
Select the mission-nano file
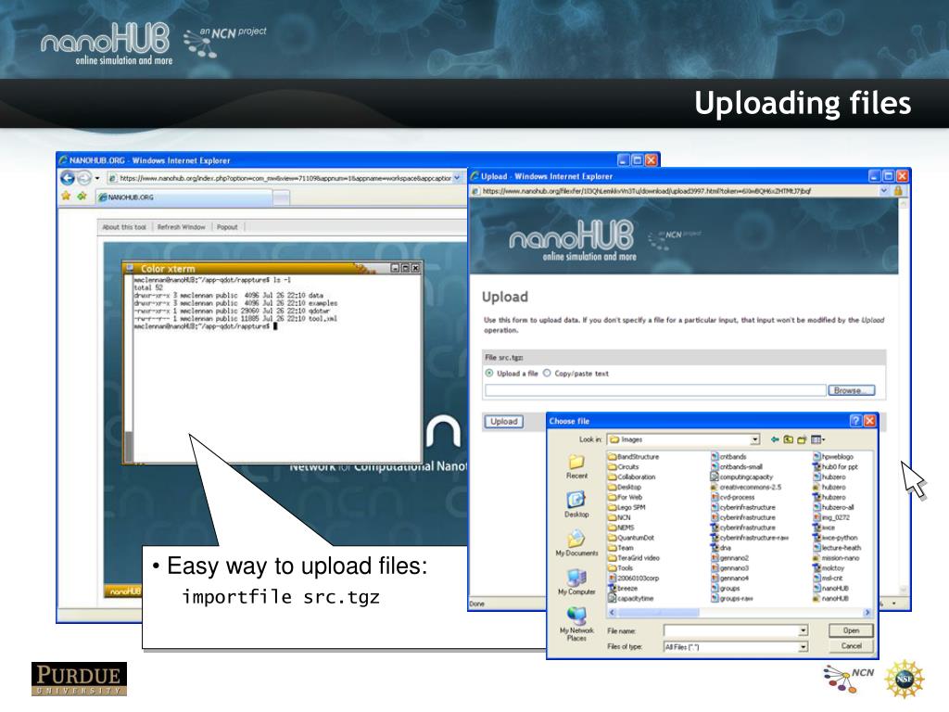(x=837, y=557)
